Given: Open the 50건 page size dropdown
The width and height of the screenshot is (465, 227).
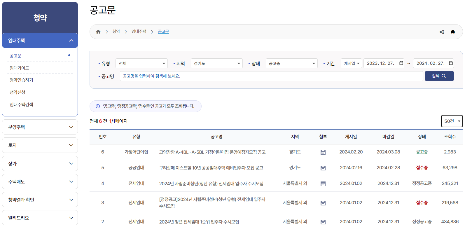Looking at the screenshot, I should click(452, 121).
